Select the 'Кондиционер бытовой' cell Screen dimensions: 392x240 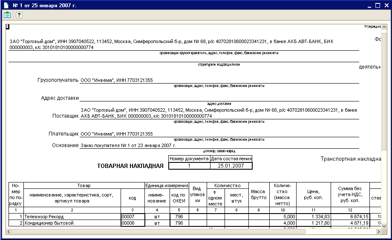pyautogui.click(x=72, y=223)
